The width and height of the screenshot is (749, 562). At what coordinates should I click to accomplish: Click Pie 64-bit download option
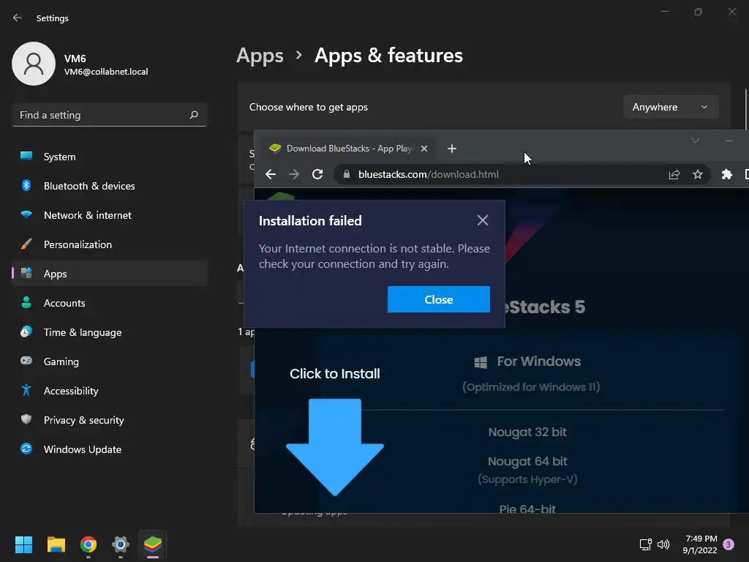[527, 509]
